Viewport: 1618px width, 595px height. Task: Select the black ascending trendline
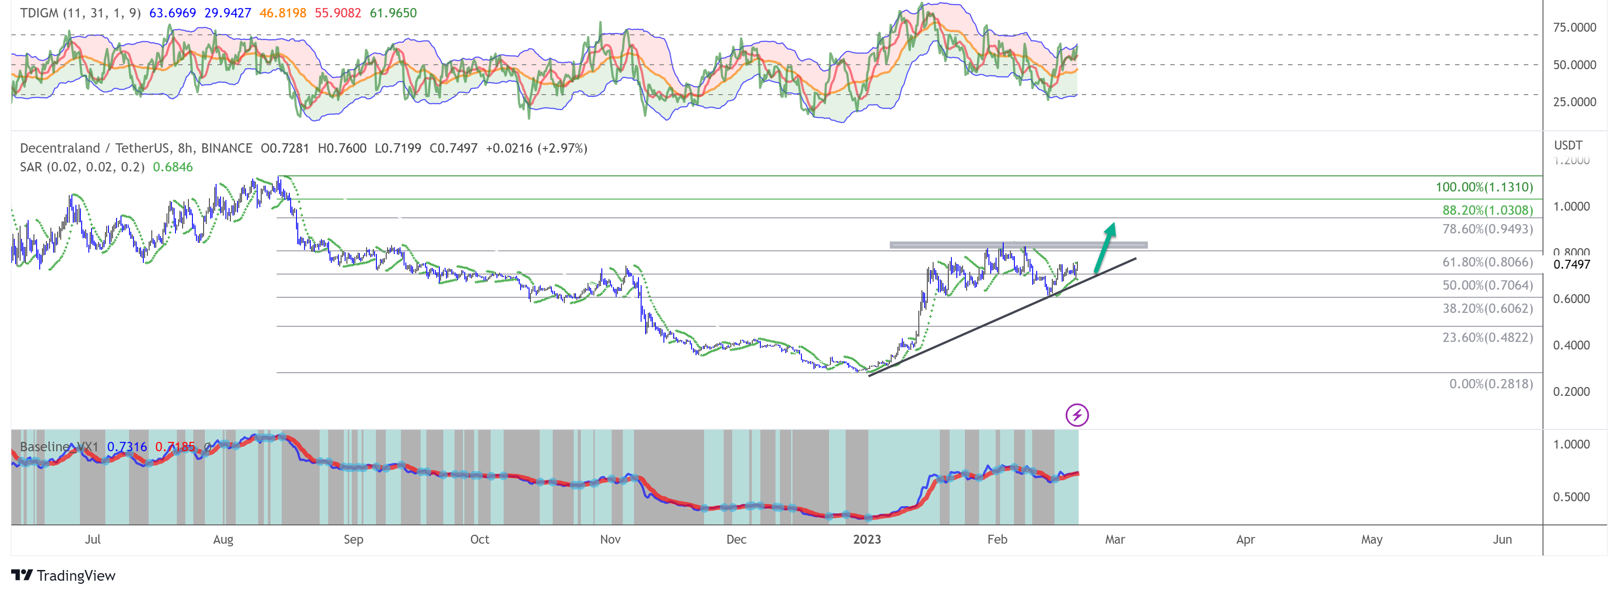point(1002,317)
